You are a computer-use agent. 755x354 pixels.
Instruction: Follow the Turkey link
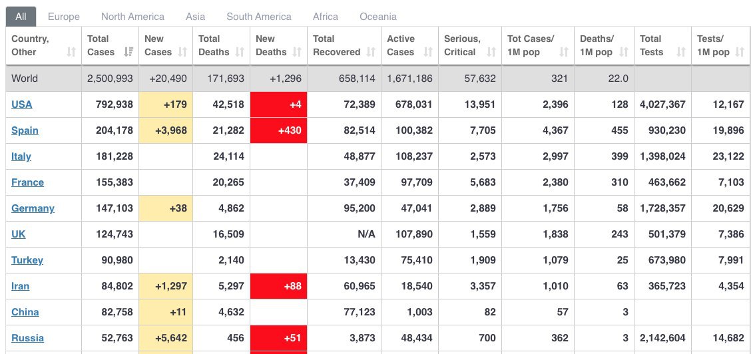pyautogui.click(x=27, y=260)
